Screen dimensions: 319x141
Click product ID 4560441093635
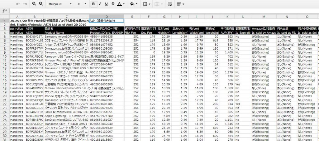click(x=107, y=36)
